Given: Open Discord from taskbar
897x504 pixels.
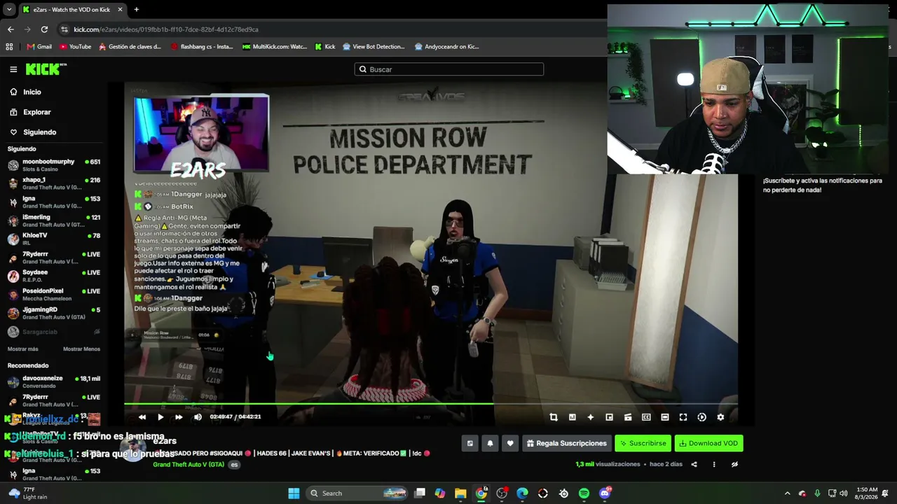Looking at the screenshot, I should coord(605,493).
